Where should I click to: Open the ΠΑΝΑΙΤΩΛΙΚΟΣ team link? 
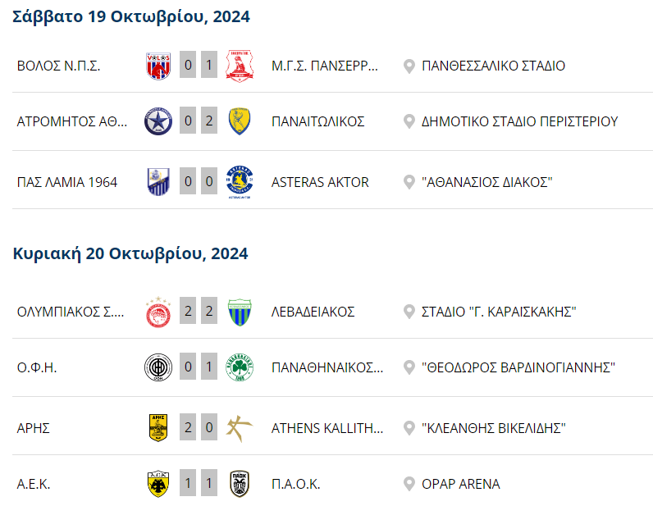tap(318, 121)
